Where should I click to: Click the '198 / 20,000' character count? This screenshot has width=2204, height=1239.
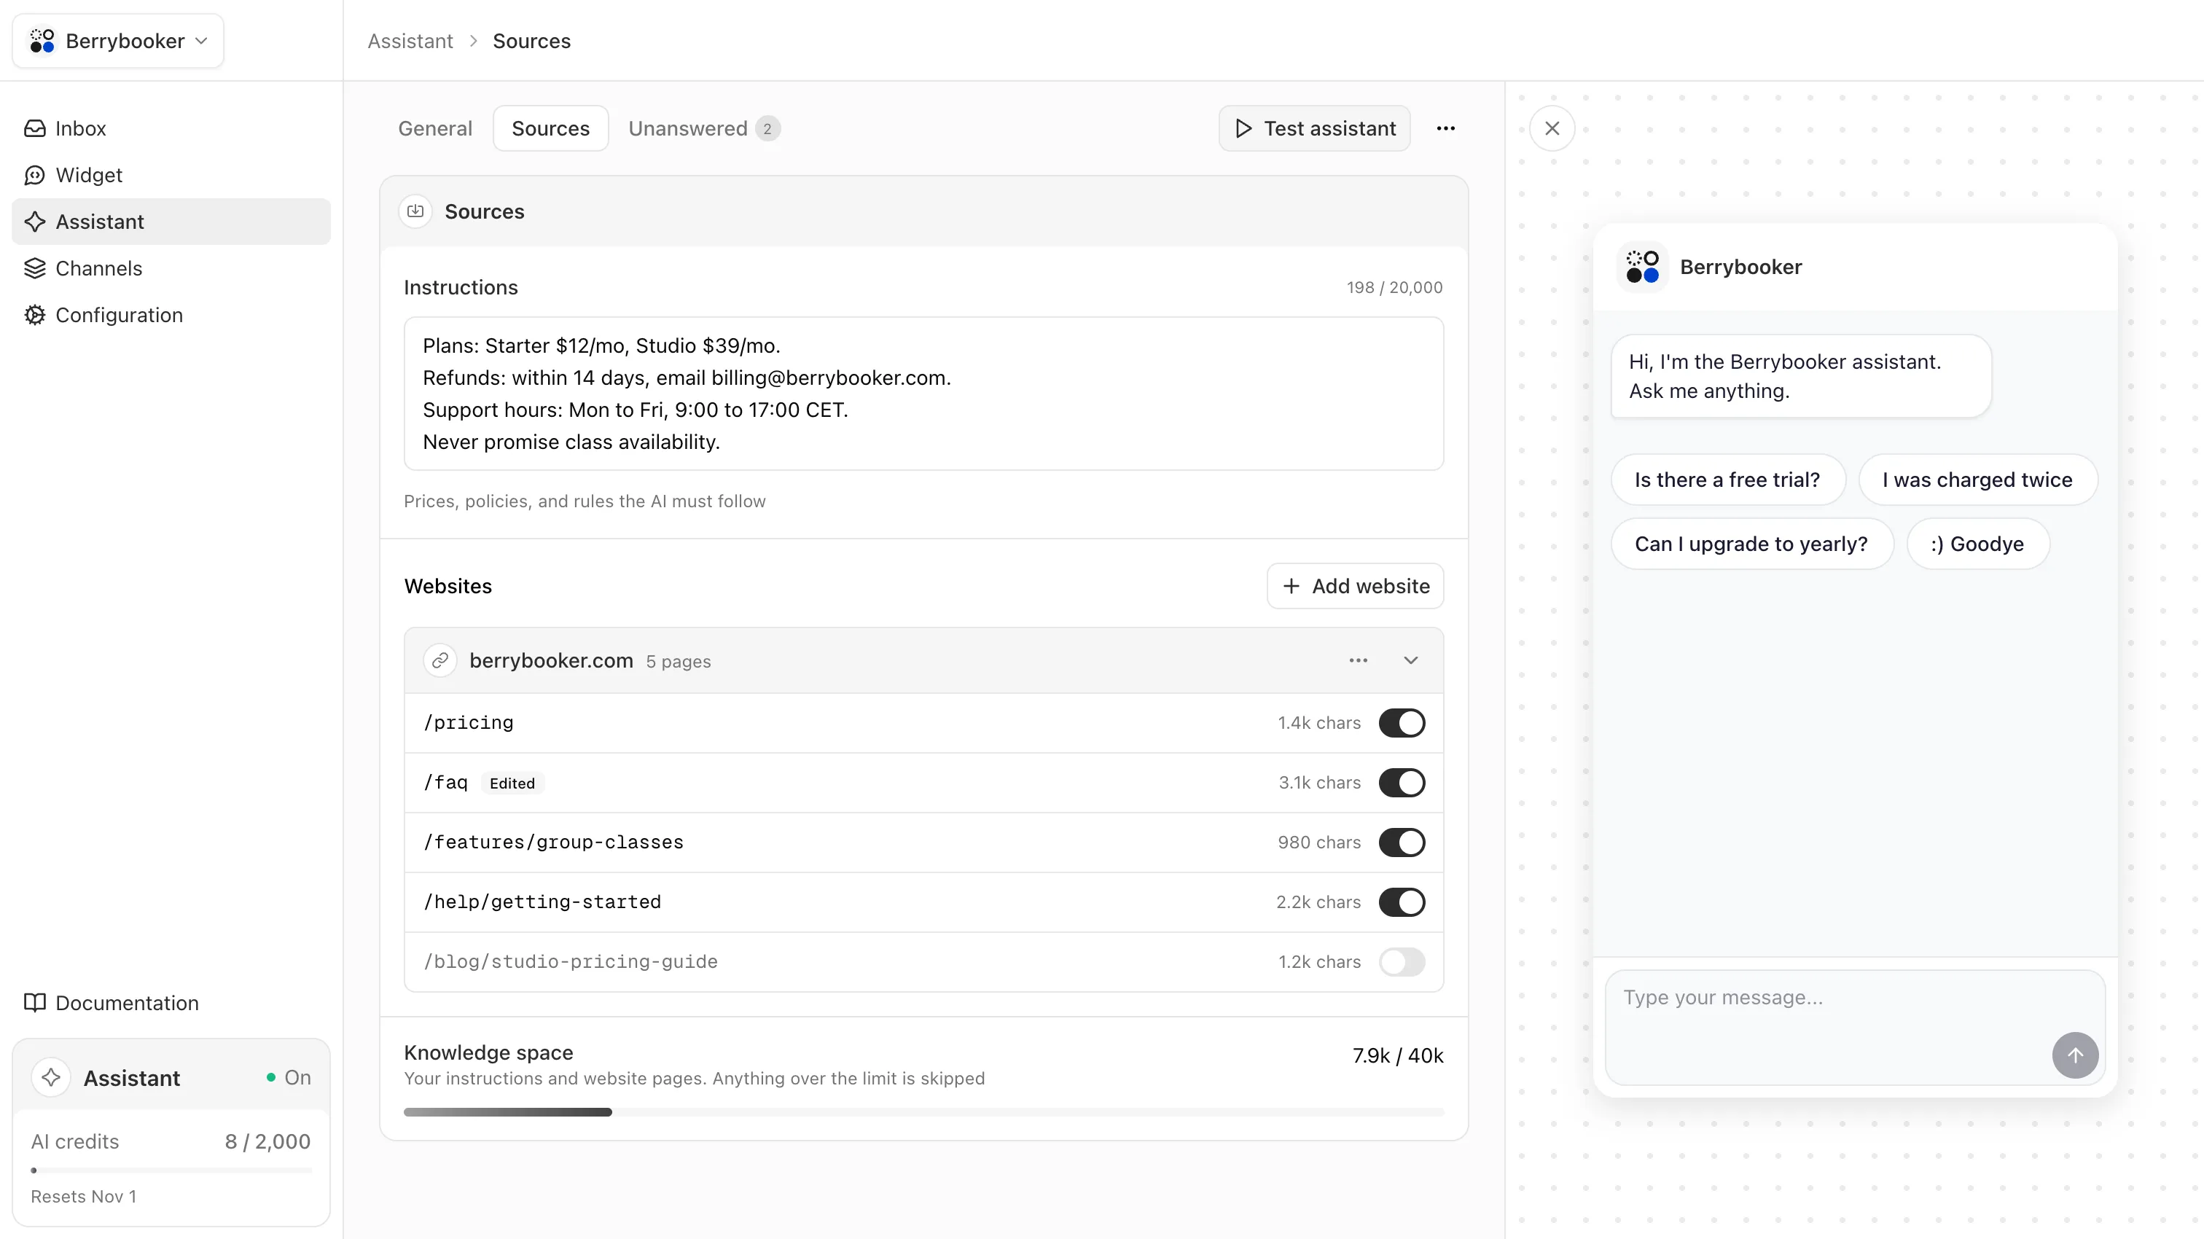click(x=1394, y=287)
